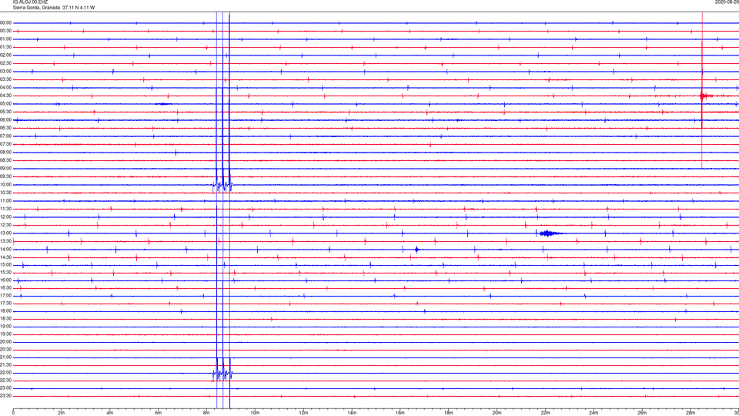Image resolution: width=739 pixels, height=416 pixels.
Task: Select the 06:30 row time label
Action: tap(5, 128)
